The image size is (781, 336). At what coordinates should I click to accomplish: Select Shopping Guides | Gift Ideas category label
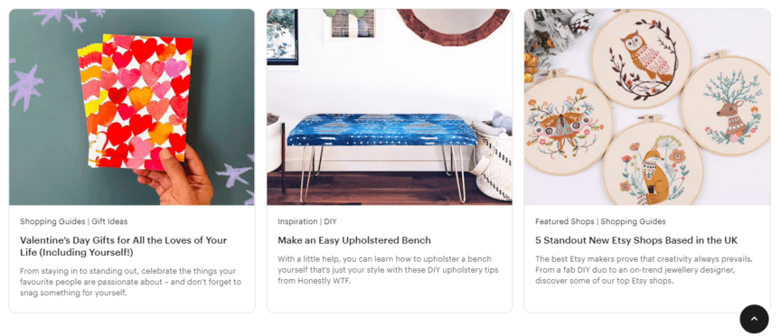pos(74,221)
